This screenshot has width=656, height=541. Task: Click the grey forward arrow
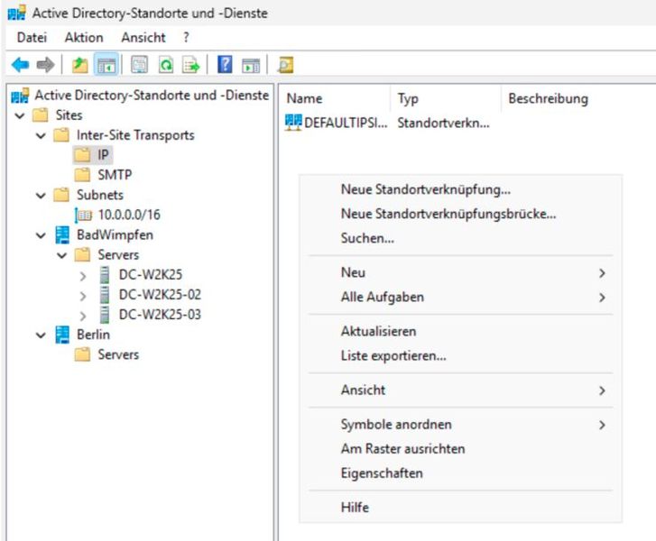(x=45, y=65)
